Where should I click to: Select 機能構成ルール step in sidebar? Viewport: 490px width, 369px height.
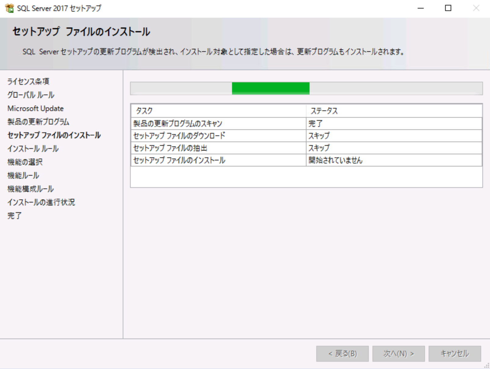[x=31, y=189]
